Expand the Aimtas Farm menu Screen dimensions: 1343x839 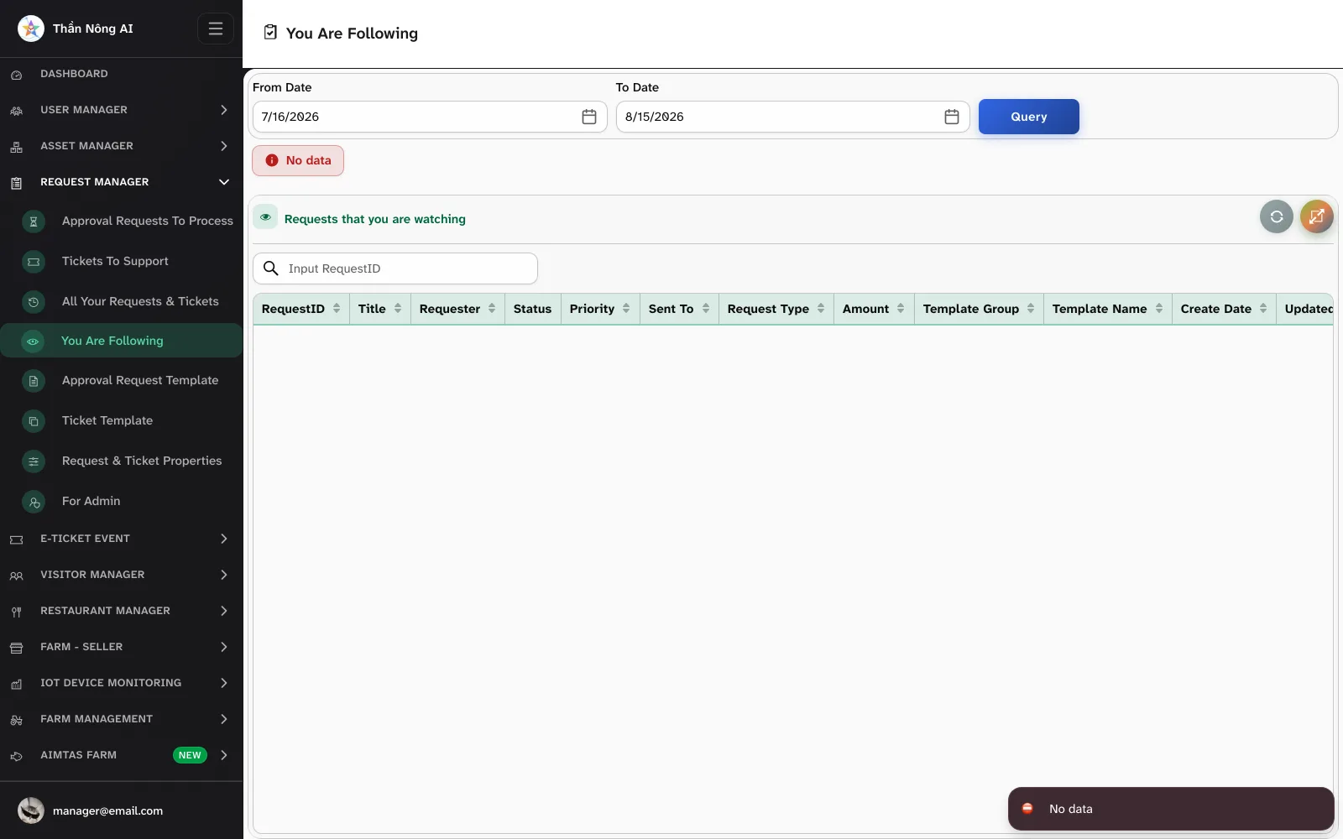point(224,755)
